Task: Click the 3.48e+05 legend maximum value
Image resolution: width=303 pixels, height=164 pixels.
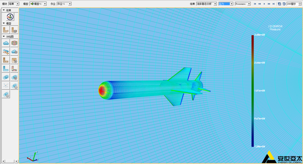Action: (x=260, y=35)
